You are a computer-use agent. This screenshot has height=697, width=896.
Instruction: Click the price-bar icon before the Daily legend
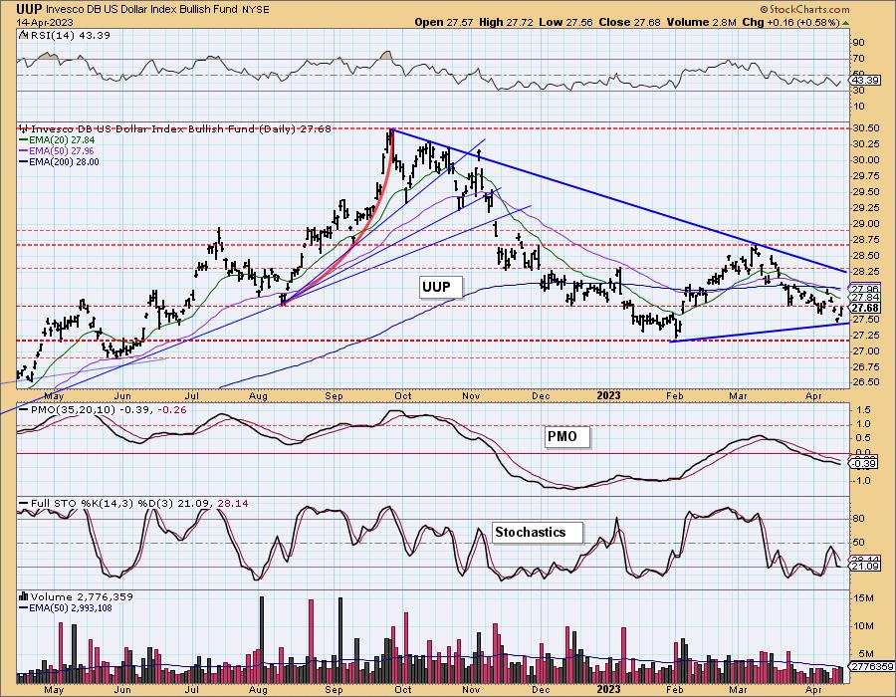point(24,128)
